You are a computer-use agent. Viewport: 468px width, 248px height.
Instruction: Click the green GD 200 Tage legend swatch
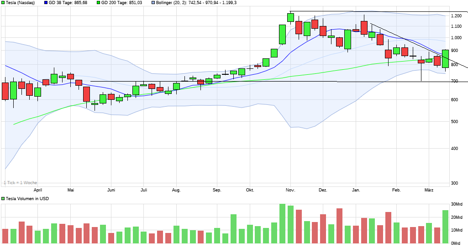(99, 3)
